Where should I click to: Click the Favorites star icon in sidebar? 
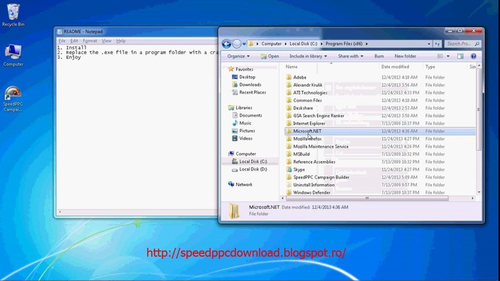click(231, 69)
